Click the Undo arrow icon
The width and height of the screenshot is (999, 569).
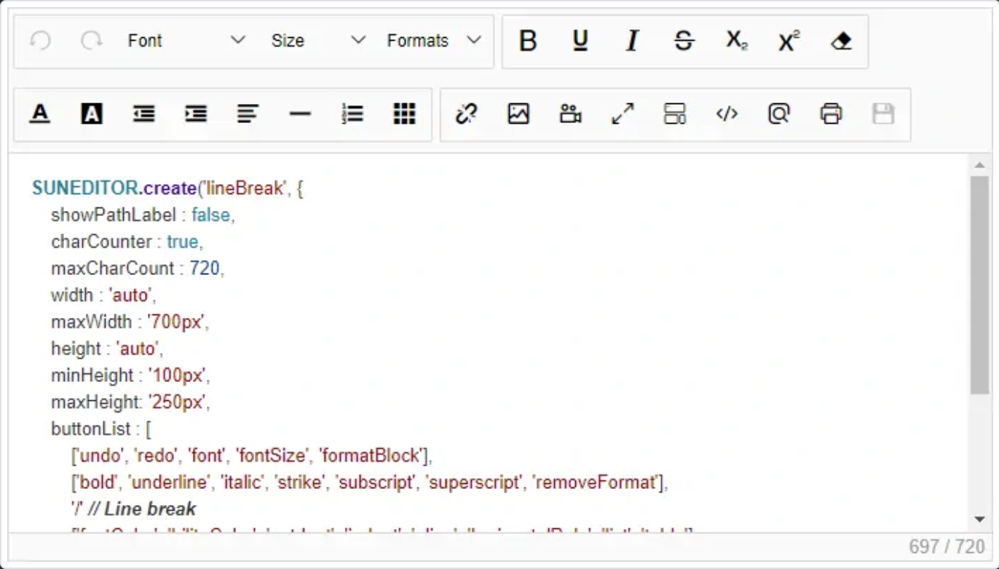pyautogui.click(x=40, y=41)
